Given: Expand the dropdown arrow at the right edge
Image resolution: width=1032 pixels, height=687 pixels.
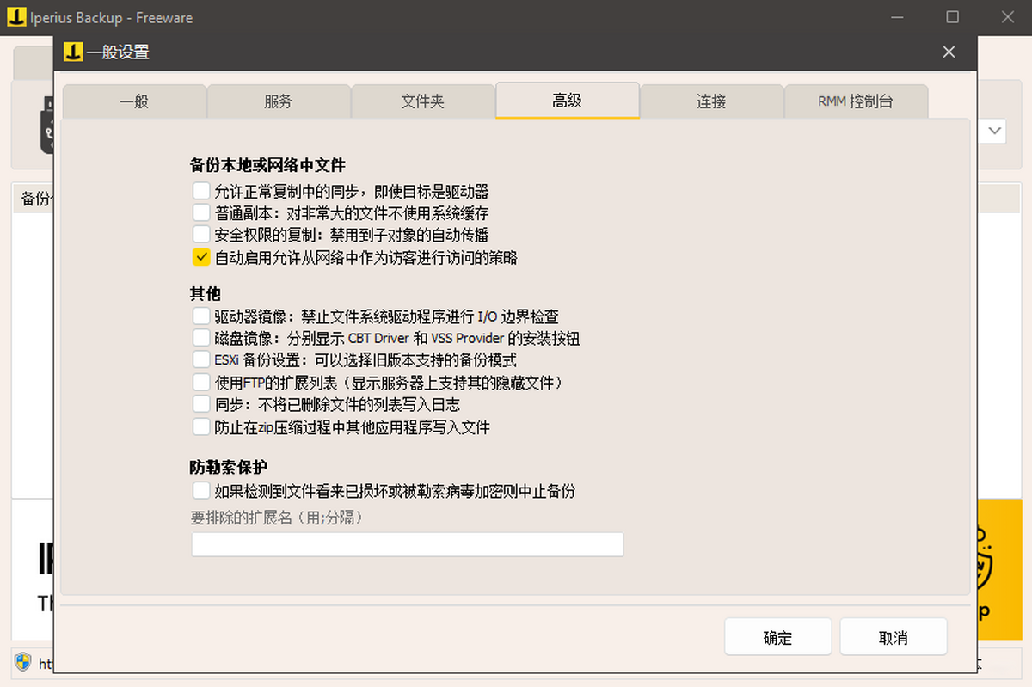Looking at the screenshot, I should pyautogui.click(x=995, y=131).
